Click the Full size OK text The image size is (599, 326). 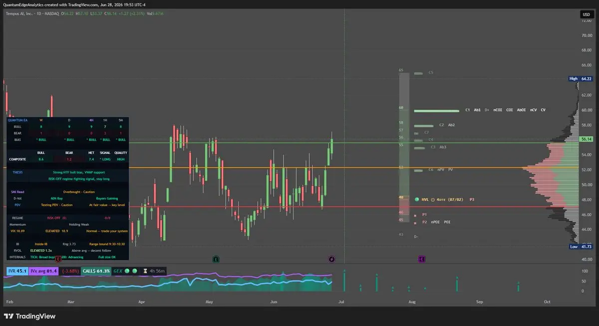[107, 257]
